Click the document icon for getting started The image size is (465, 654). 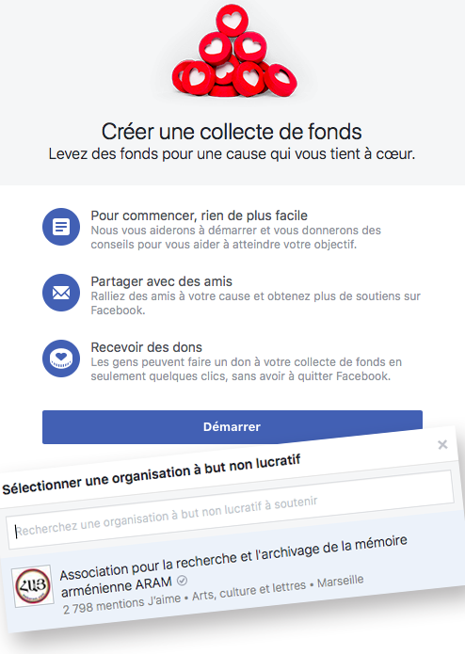click(x=61, y=227)
